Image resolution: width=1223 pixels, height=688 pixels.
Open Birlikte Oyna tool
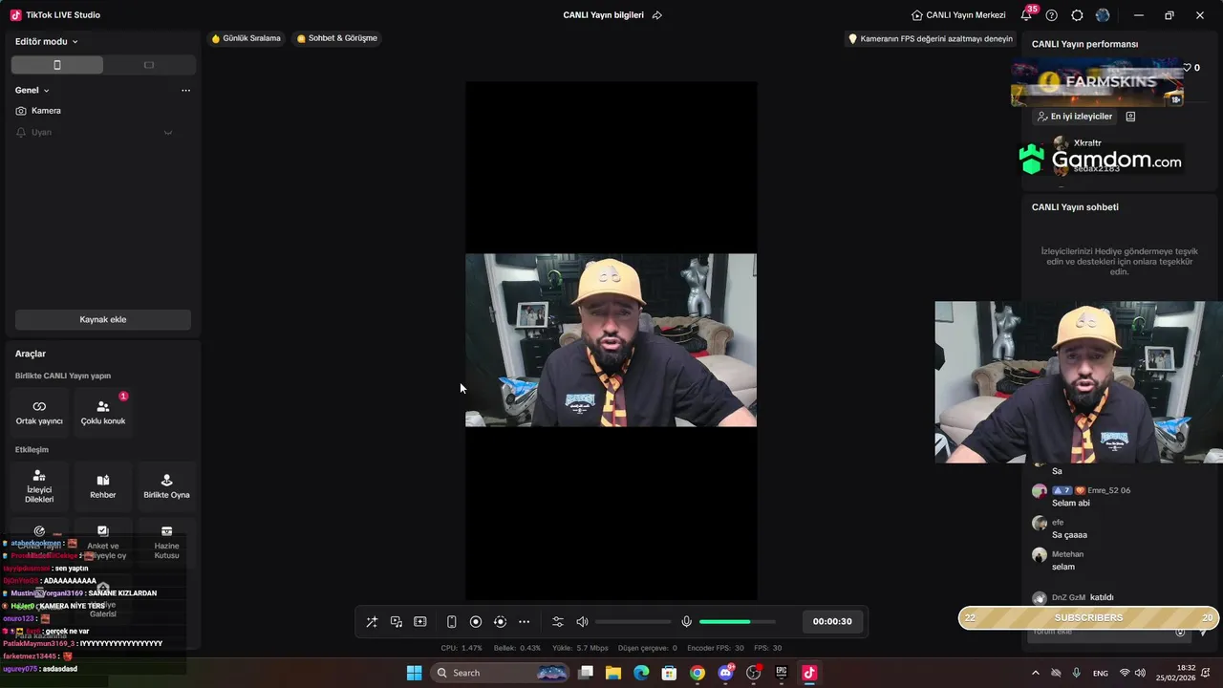point(166,486)
